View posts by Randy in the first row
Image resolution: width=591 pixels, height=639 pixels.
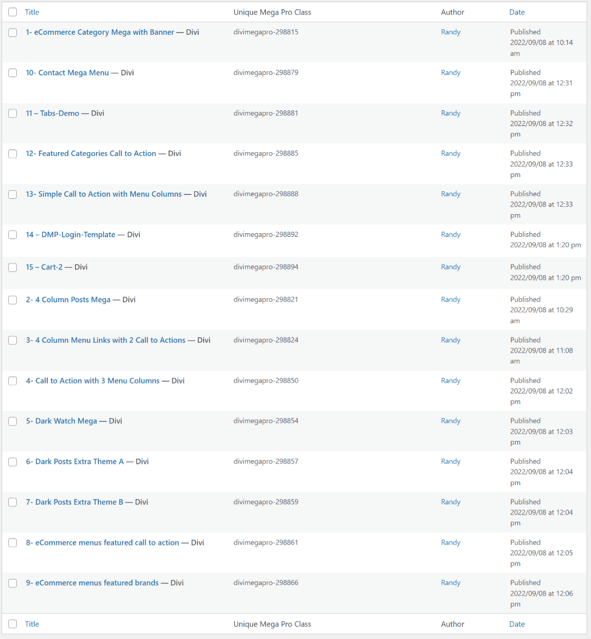[450, 32]
